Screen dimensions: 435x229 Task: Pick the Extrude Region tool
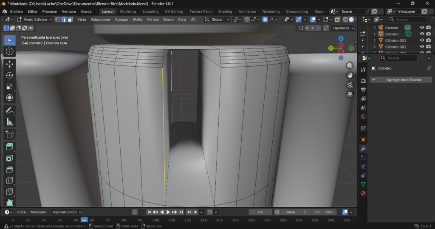[10, 147]
